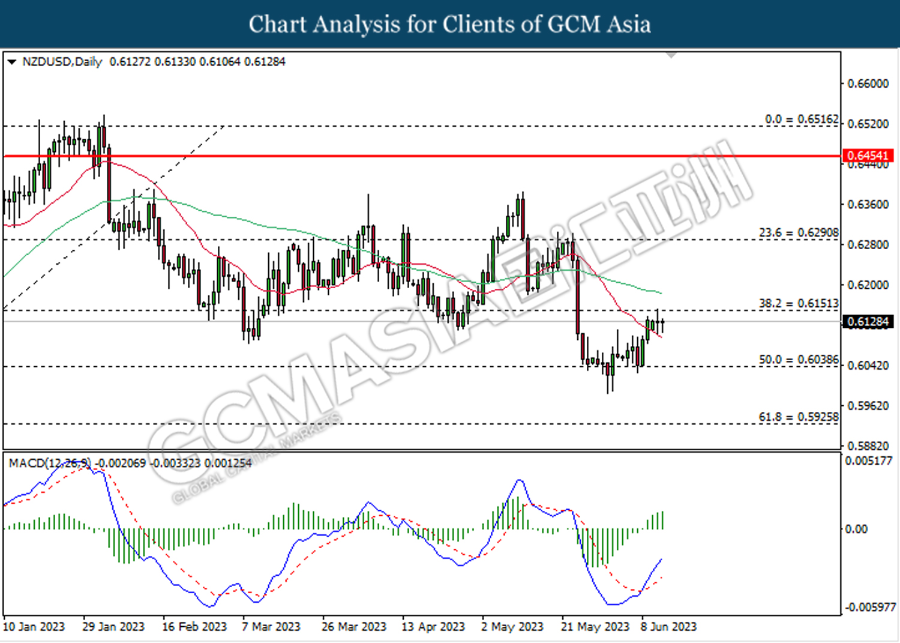The height and width of the screenshot is (643, 900).
Task: Click the Fibonacci label 0.0 = 0.65162
Action: coord(802,119)
